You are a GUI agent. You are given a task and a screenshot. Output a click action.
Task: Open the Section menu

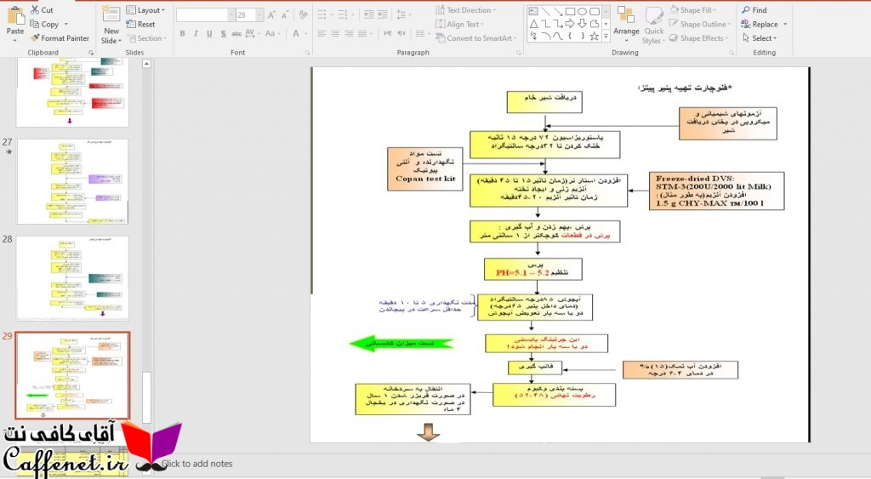(147, 38)
